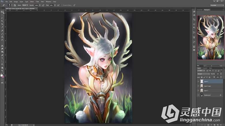Screen dimensions: 225x126
Task: Select the Smudge tool
Action: coord(2,49)
